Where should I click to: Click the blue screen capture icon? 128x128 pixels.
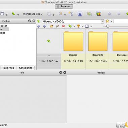click(80, 14)
